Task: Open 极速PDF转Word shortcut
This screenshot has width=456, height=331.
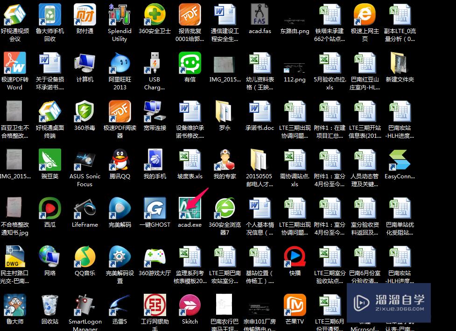Action: pos(14,63)
